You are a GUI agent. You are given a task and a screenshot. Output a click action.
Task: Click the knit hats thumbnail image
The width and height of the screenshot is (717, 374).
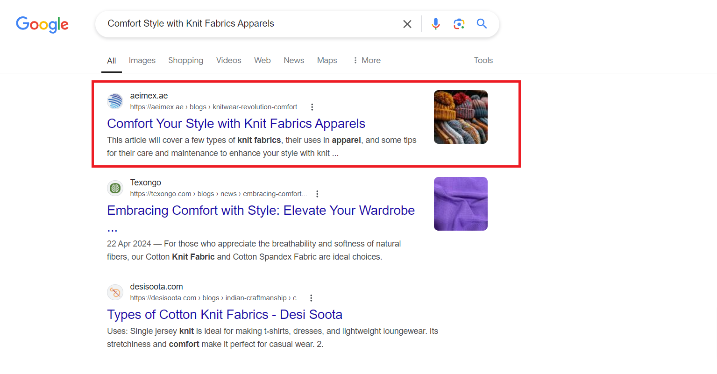pyautogui.click(x=461, y=117)
